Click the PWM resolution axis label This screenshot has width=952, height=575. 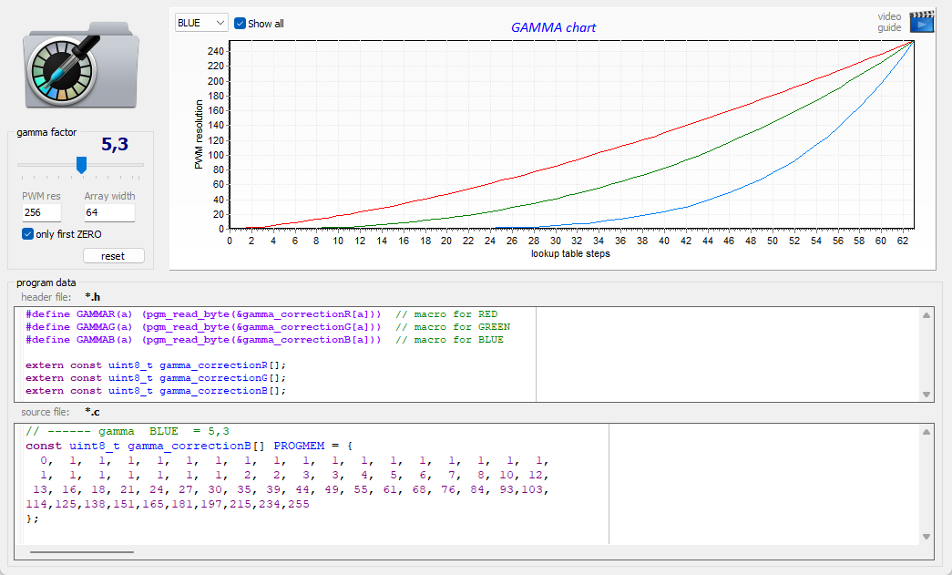click(x=199, y=134)
